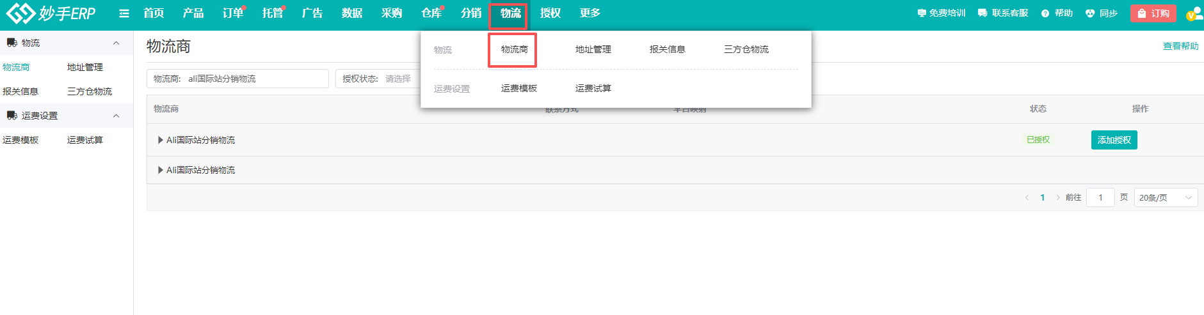Click the 订购 shopping bag button
This screenshot has width=1204, height=315.
pos(1153,13)
